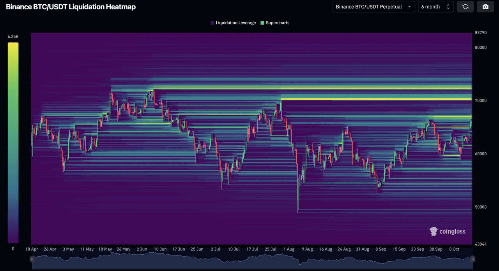Click the Binance BTC/USDT Liquidation Heatmap title
The height and width of the screenshot is (271, 499).
point(71,7)
